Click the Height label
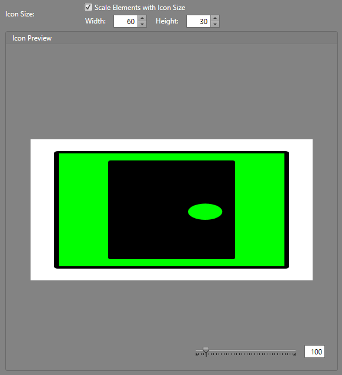 click(x=167, y=21)
